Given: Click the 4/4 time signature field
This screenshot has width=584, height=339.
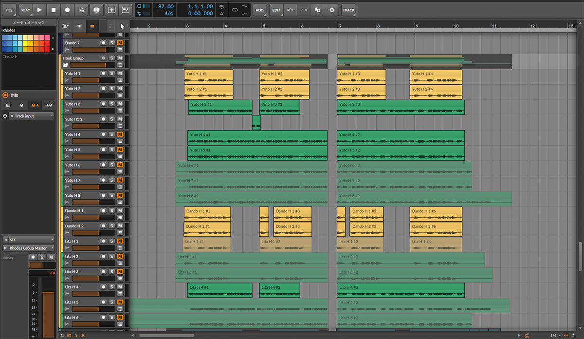Looking at the screenshot, I should (x=169, y=13).
